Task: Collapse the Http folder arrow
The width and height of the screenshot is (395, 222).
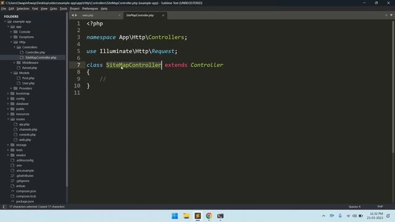Action: 11,42
